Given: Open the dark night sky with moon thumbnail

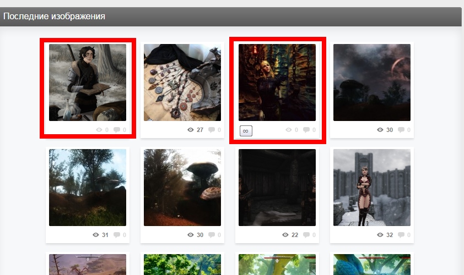Looking at the screenshot, I should coord(372,82).
